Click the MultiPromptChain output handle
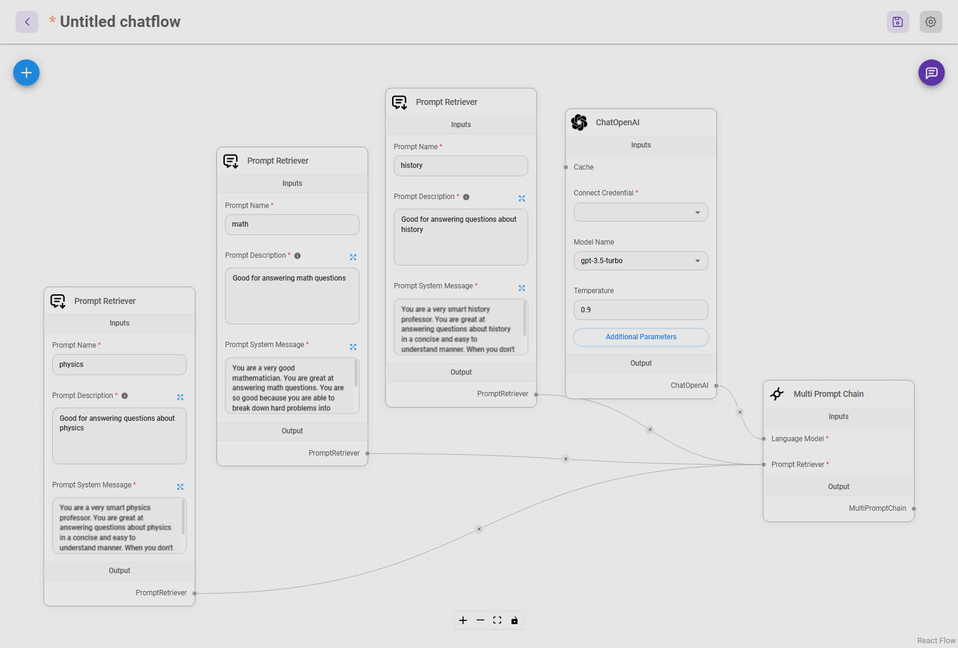This screenshot has height=648, width=958. pyautogui.click(x=914, y=508)
